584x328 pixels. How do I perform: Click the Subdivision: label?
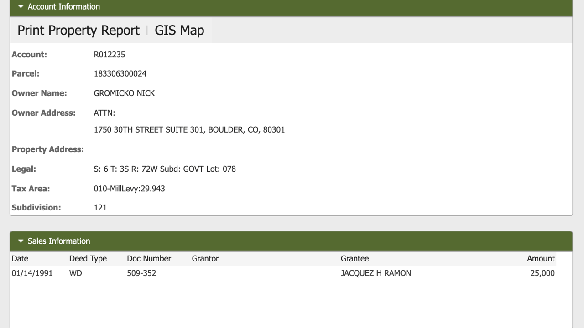(36, 207)
